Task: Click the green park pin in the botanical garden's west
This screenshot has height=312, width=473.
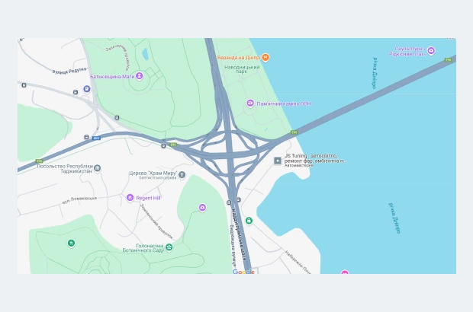Action: point(71,243)
